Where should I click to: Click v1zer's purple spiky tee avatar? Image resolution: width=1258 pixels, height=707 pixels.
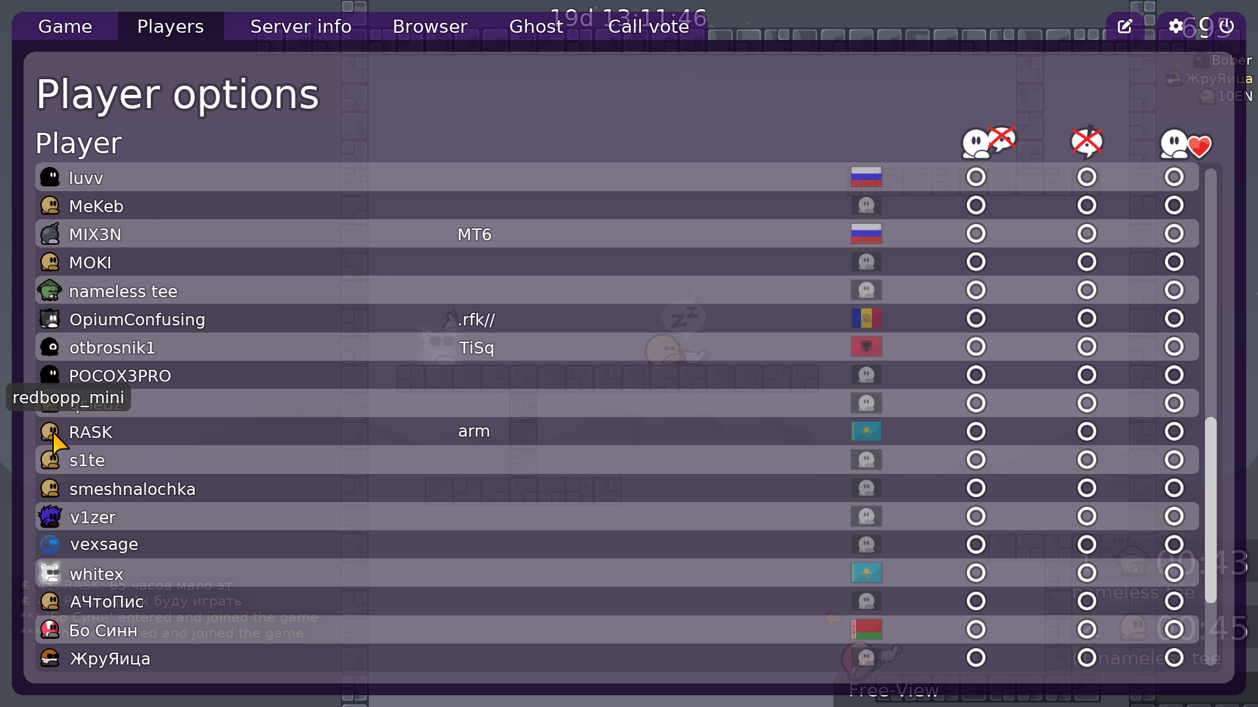click(x=50, y=517)
